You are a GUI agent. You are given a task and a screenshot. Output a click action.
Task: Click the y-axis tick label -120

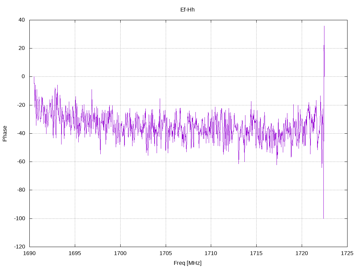(20, 247)
